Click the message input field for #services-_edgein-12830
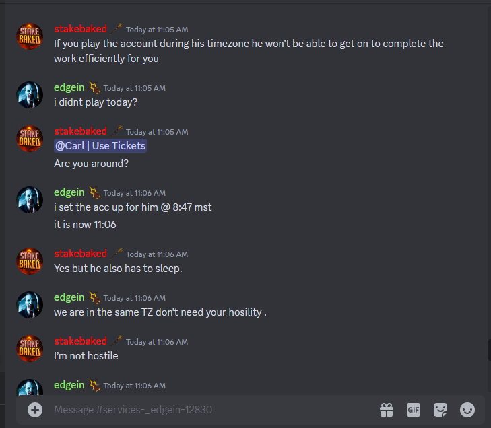 pos(213,410)
